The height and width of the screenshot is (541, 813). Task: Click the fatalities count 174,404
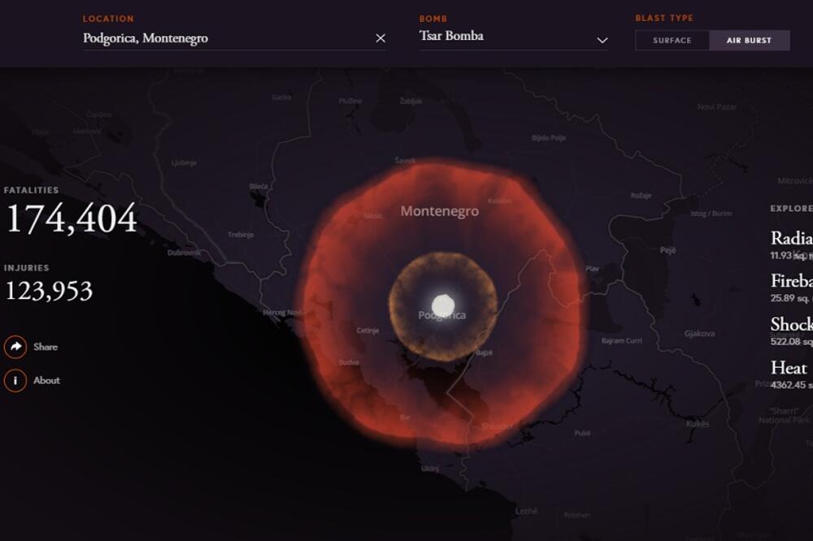72,219
